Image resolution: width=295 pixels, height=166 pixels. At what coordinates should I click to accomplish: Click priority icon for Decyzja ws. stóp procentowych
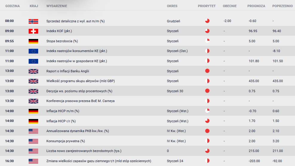[x=207, y=91]
